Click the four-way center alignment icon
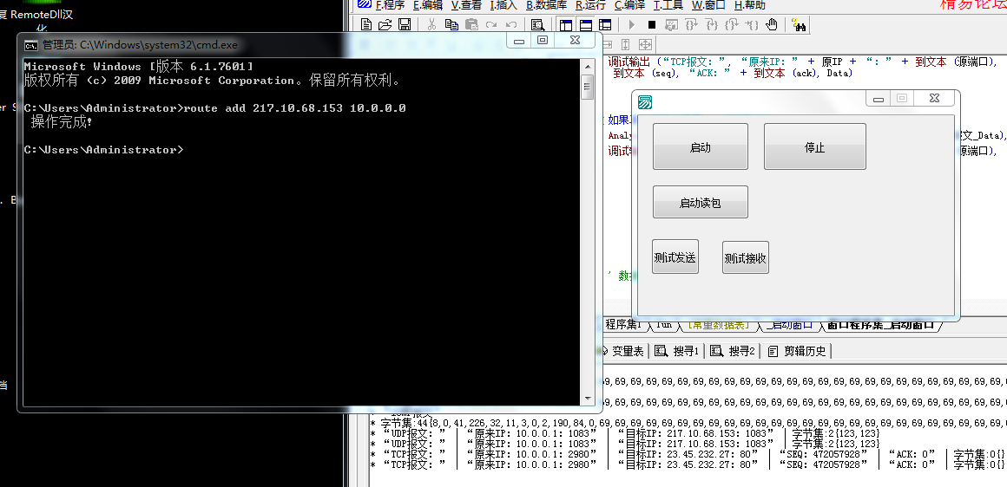Screen dimensions: 1007x487 pos(645,44)
